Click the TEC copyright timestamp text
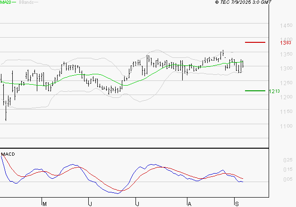The image size is (296, 207). point(243,2)
